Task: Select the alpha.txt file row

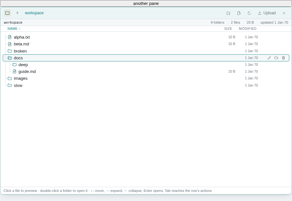Action: tap(146, 37)
